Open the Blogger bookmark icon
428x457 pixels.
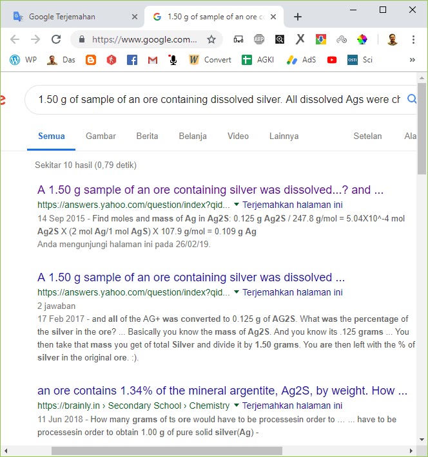tap(91, 60)
